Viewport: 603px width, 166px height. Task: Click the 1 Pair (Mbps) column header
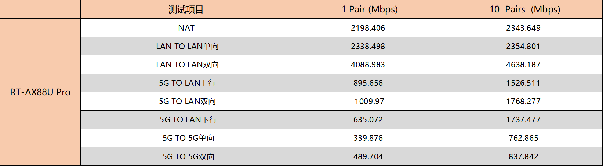[370, 9]
